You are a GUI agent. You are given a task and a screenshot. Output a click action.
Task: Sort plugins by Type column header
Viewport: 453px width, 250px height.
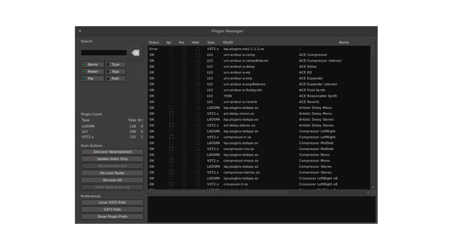click(x=211, y=42)
